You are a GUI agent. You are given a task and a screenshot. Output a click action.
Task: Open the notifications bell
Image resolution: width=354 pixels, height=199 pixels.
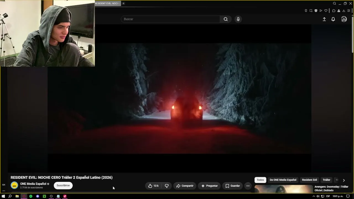[x=333, y=19]
